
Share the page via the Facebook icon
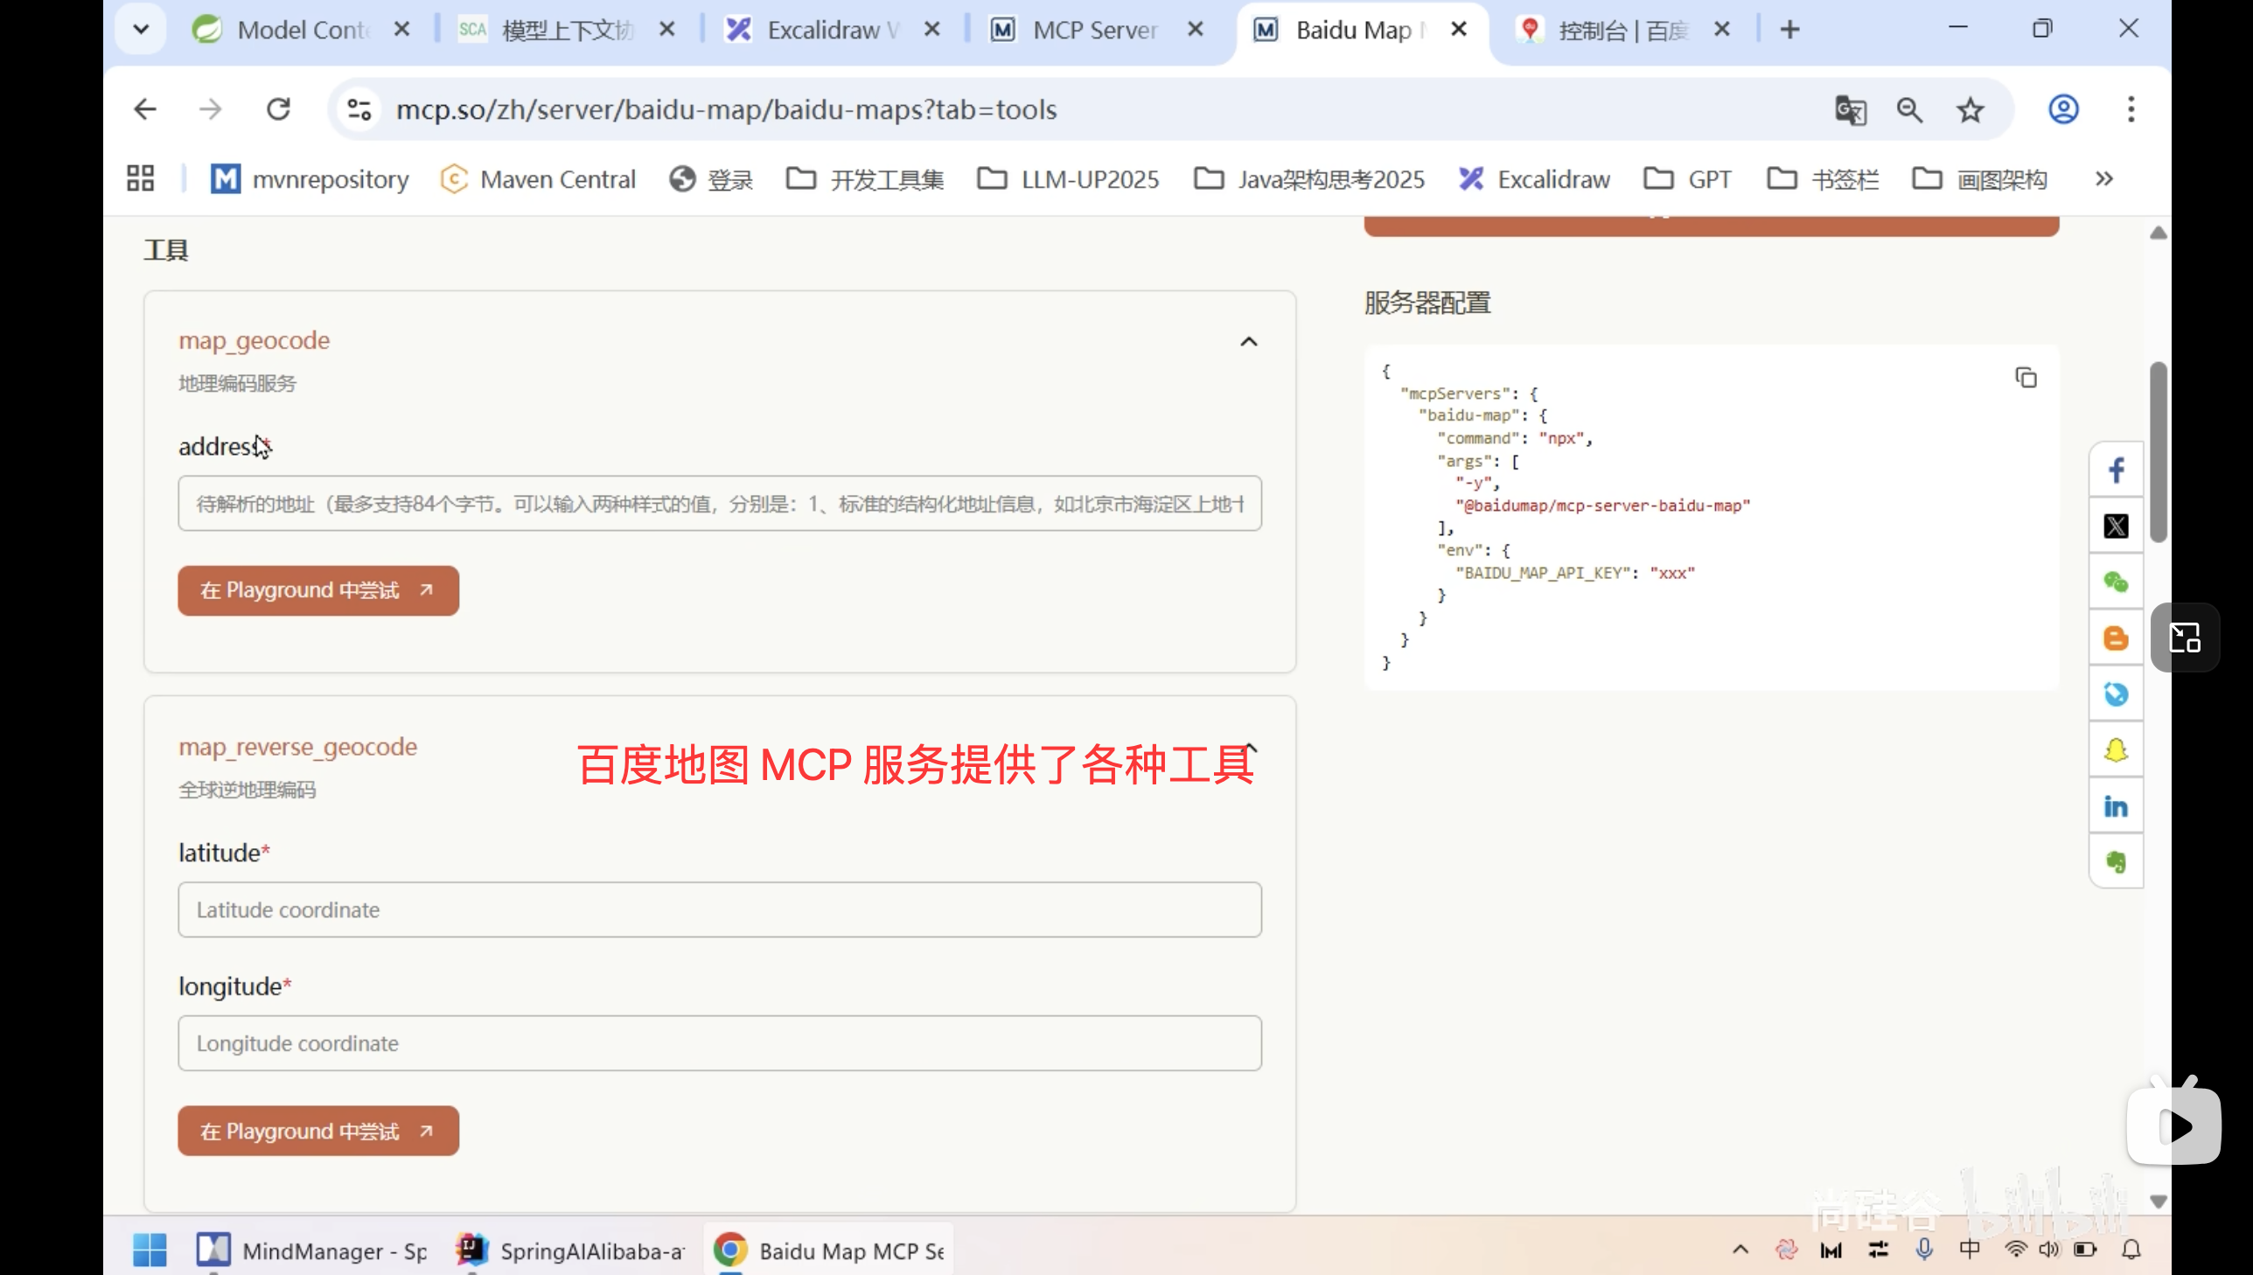tap(2117, 470)
